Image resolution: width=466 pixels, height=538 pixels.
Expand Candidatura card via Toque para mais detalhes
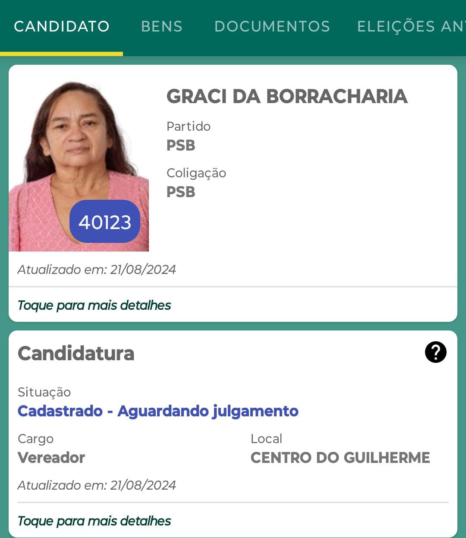tap(94, 521)
